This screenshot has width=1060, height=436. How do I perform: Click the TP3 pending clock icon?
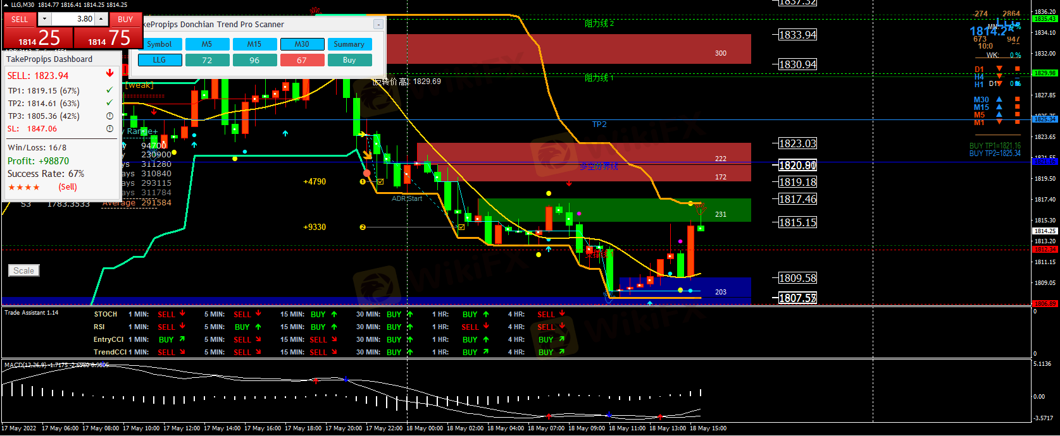[x=109, y=116]
